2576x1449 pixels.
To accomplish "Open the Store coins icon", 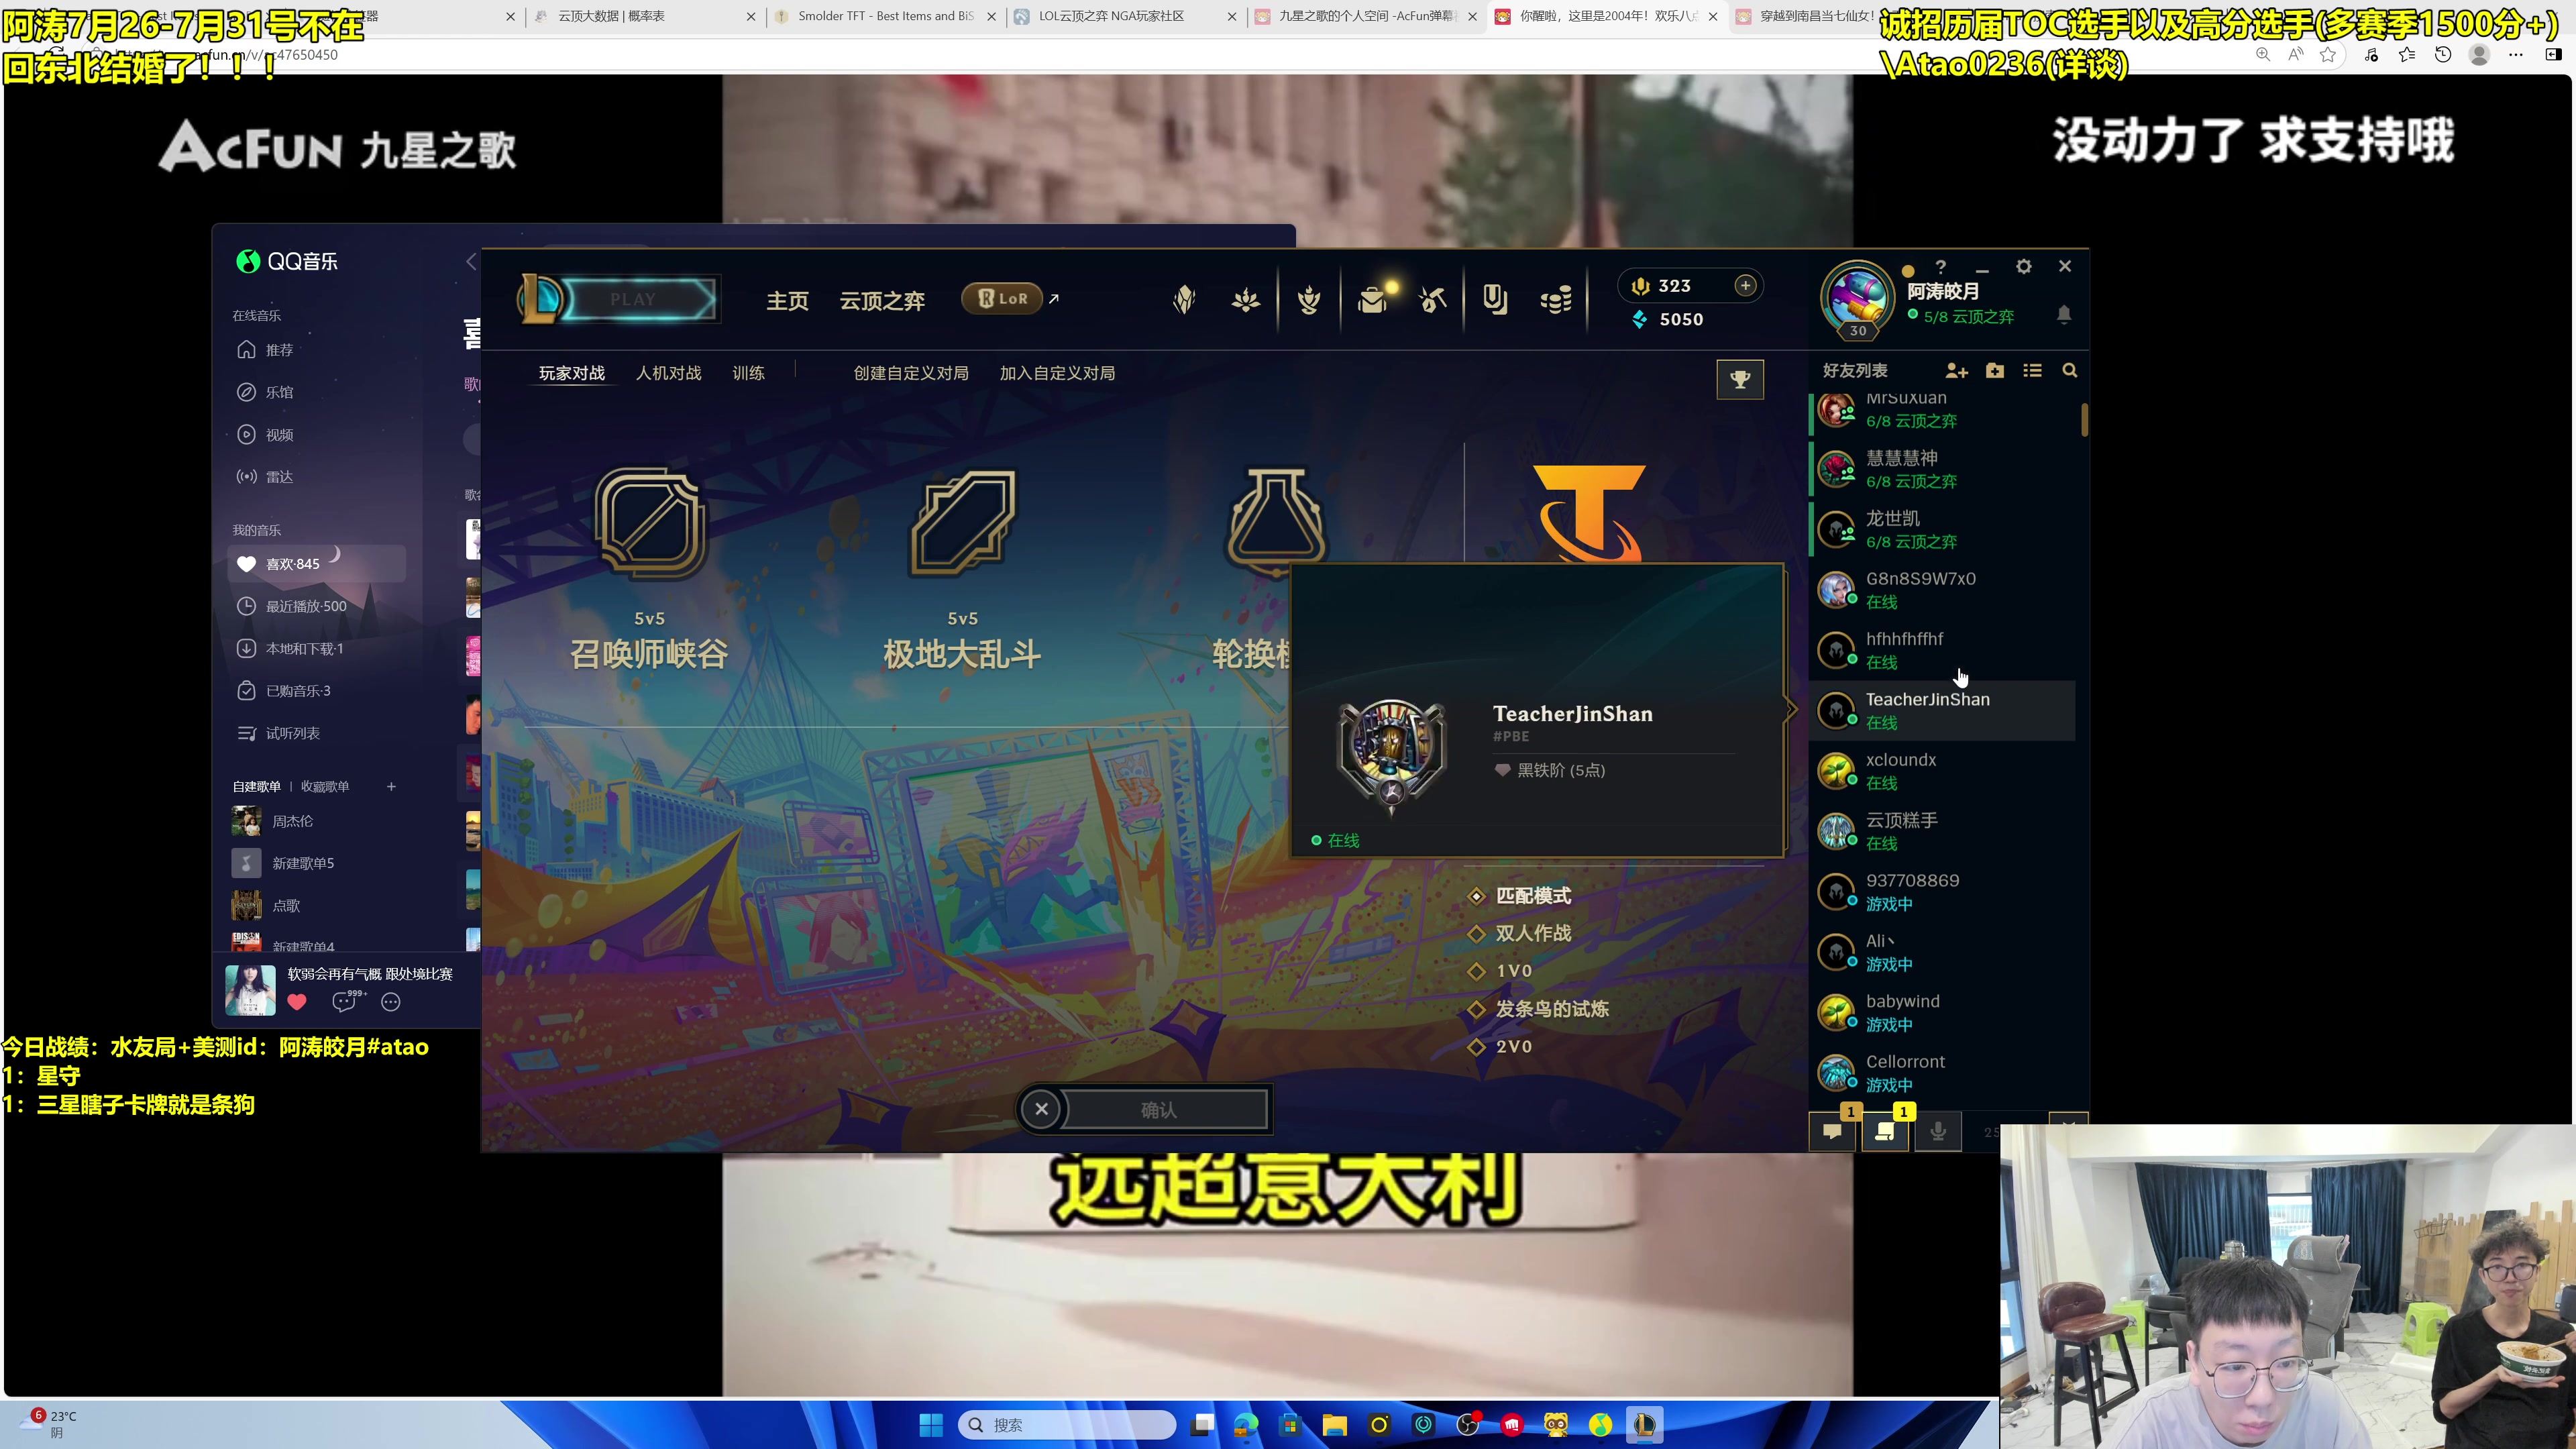I will tap(1556, 299).
